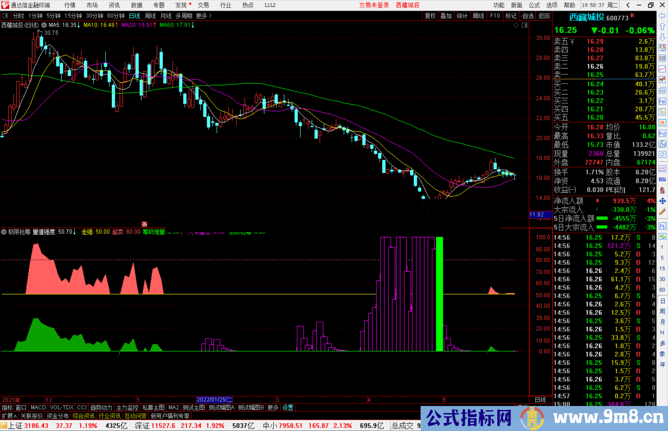Toggle the side panel icon left of 分时

[5, 15]
